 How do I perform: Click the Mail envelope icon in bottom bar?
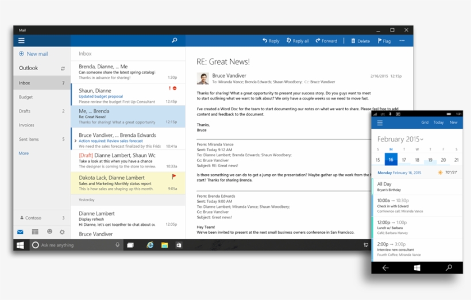tap(20, 232)
